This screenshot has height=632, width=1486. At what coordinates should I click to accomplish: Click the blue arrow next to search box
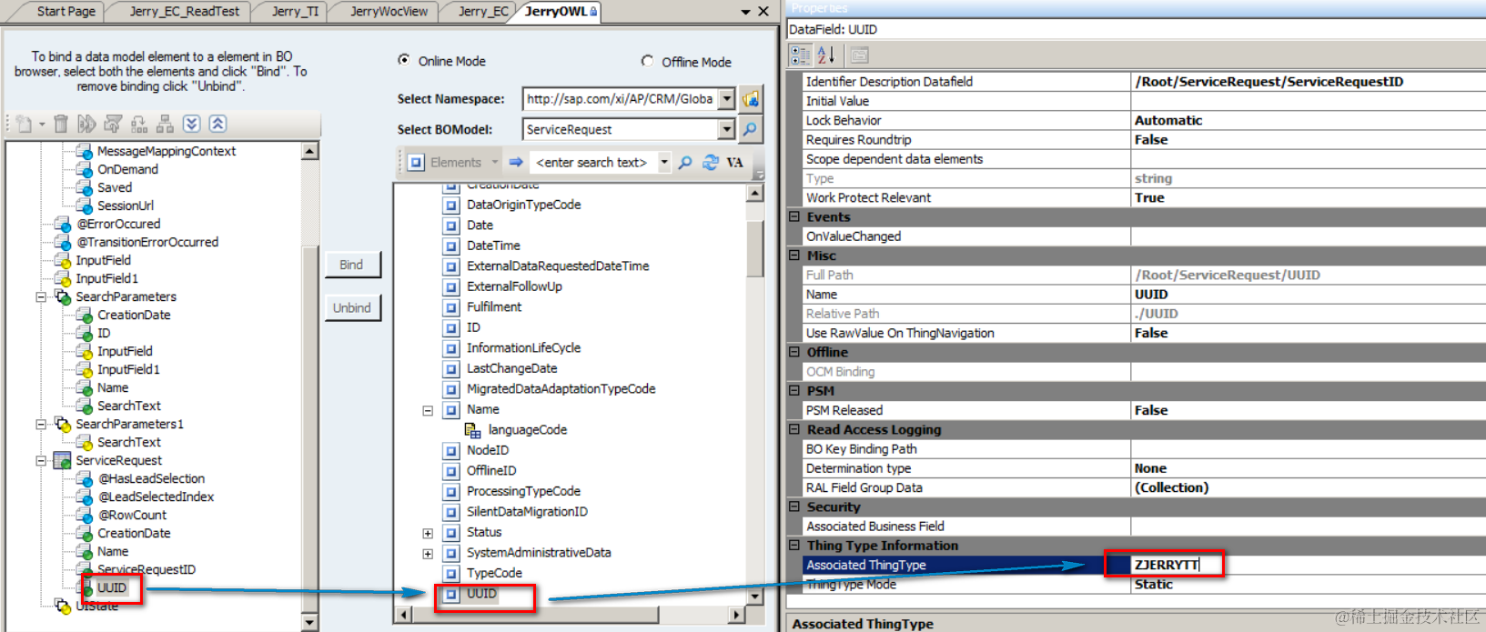click(516, 162)
